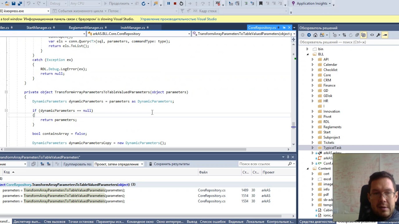Click Сохранить результаты (Keep Results) button
Image resolution: width=399 pixels, height=224 pixels.
169,164
